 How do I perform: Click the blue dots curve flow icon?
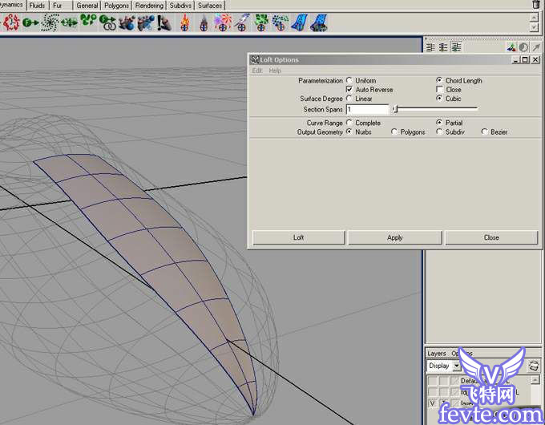[281, 22]
